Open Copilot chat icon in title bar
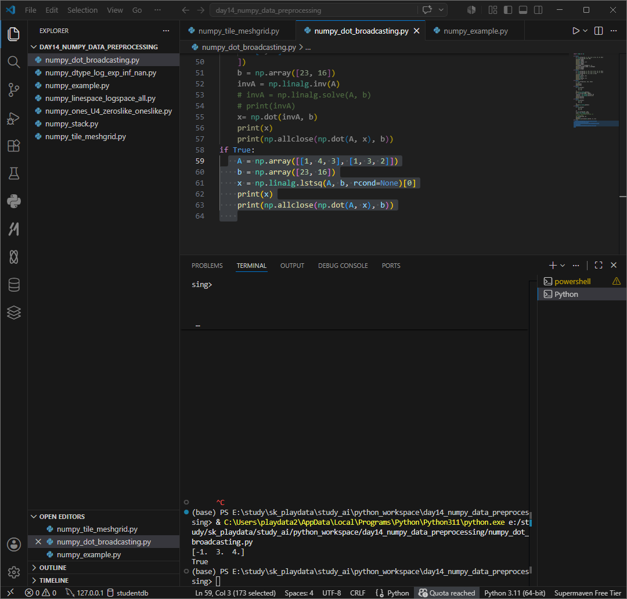This screenshot has width=627, height=599. coord(427,10)
